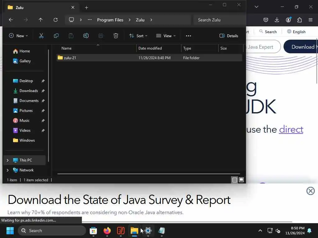Click the Search Zulu field
318x238 pixels.
[219, 20]
